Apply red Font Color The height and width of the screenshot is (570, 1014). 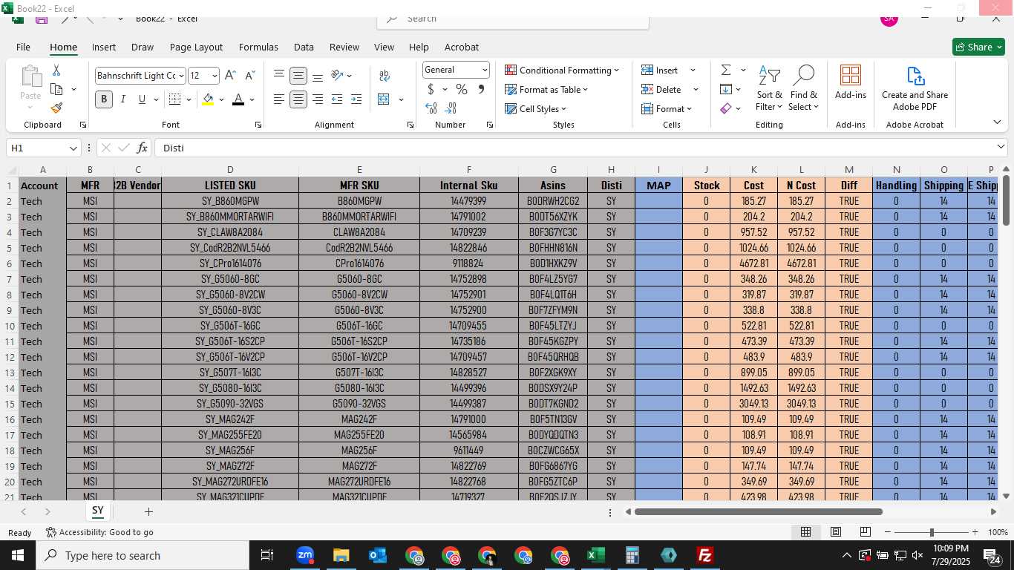238,99
